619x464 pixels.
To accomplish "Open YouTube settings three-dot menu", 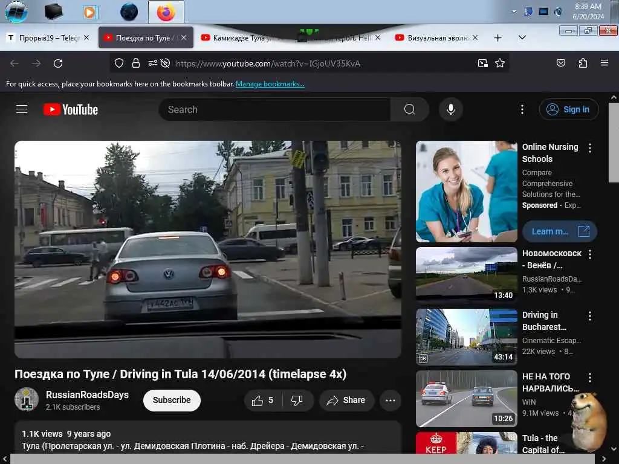I will (x=522, y=109).
